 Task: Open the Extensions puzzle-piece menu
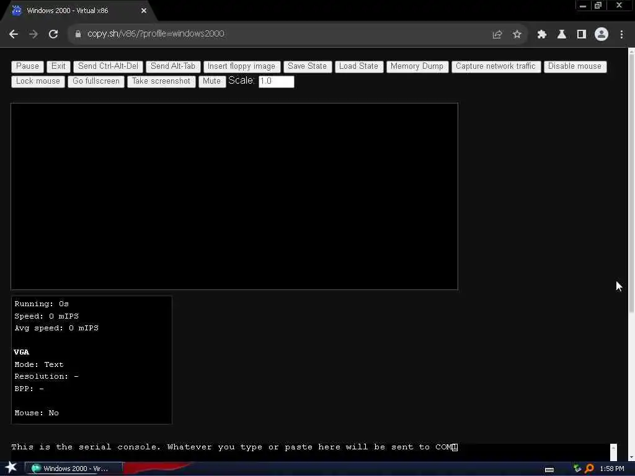tap(542, 35)
